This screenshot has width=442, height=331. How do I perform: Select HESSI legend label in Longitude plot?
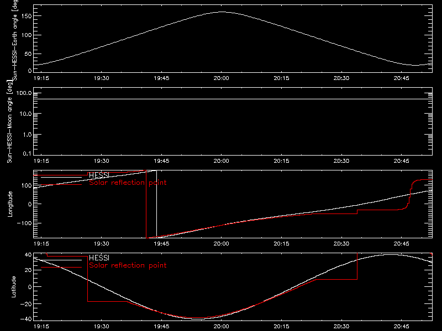click(x=99, y=175)
